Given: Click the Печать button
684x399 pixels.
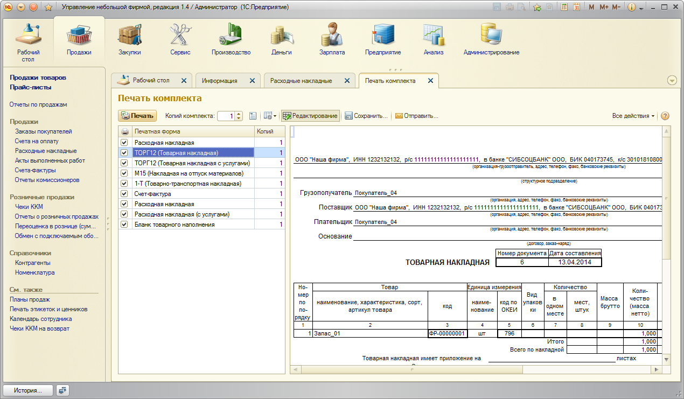Looking at the screenshot, I should pos(137,116).
